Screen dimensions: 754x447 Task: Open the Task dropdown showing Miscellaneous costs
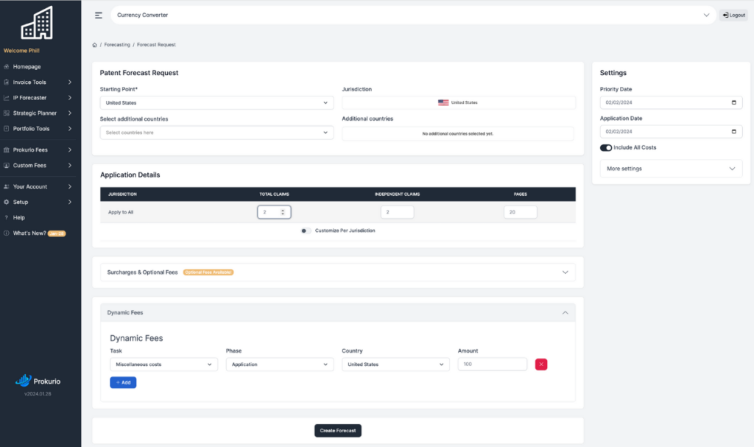[164, 365]
